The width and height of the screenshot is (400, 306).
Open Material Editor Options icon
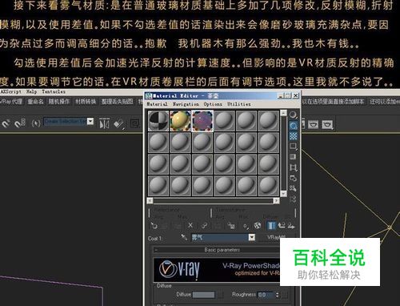pos(293,178)
